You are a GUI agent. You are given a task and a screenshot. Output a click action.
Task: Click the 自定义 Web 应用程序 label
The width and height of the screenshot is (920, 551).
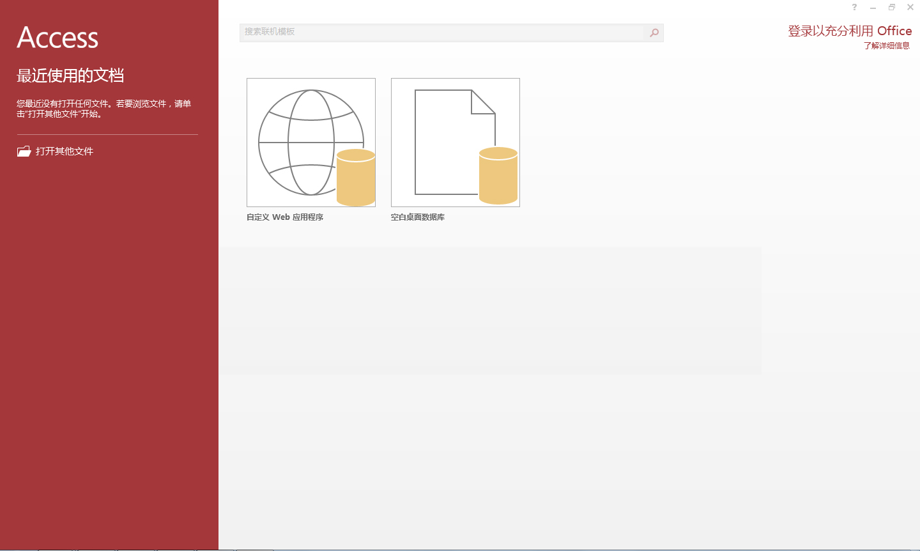285,217
